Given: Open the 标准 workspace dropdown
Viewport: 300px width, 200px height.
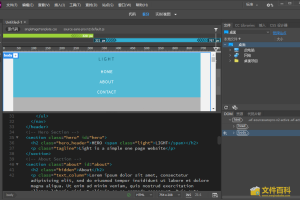Looking at the screenshot, I should click(252, 5).
